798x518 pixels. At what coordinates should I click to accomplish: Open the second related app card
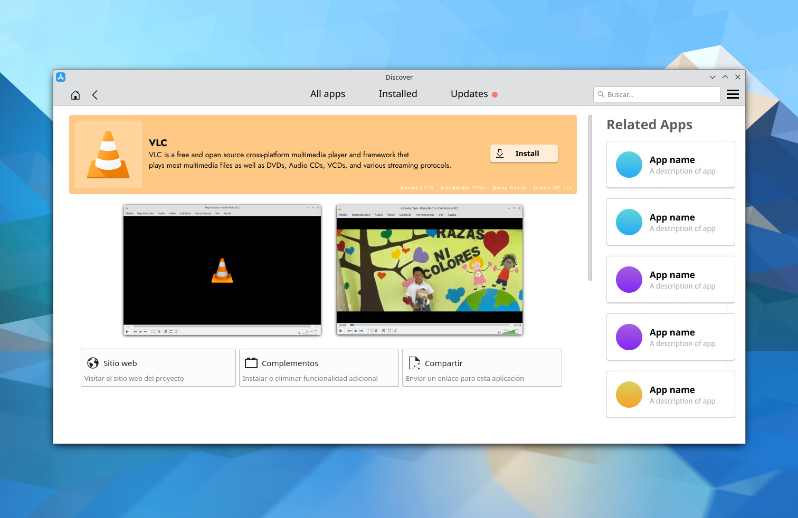pyautogui.click(x=671, y=222)
